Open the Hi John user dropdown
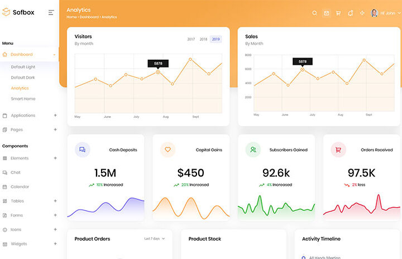The width and height of the screenshot is (402, 259). click(x=386, y=13)
